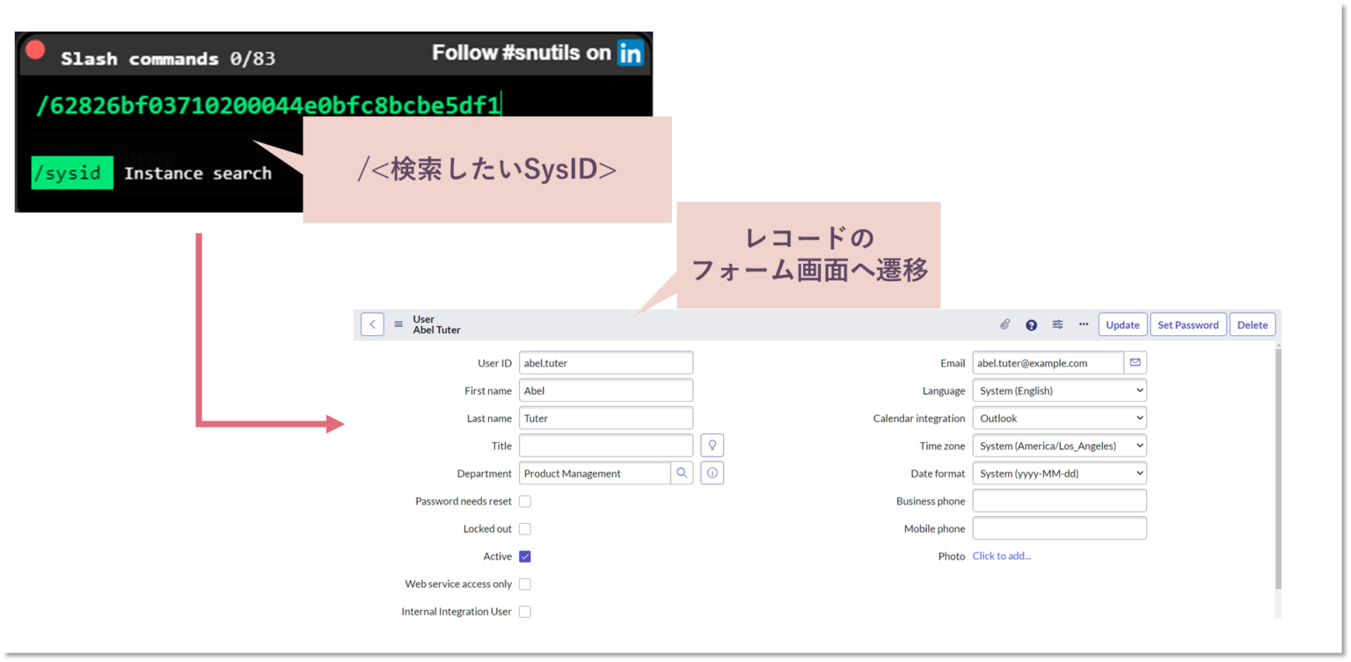Open the more options ellipsis icon
Screen dimensions: 1351x662
click(x=1084, y=324)
